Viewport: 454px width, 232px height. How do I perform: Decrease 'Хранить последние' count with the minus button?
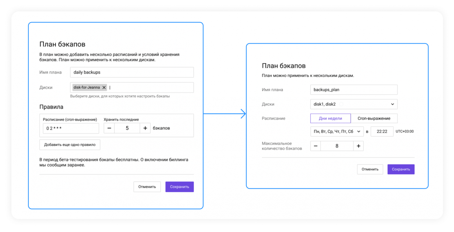point(109,128)
